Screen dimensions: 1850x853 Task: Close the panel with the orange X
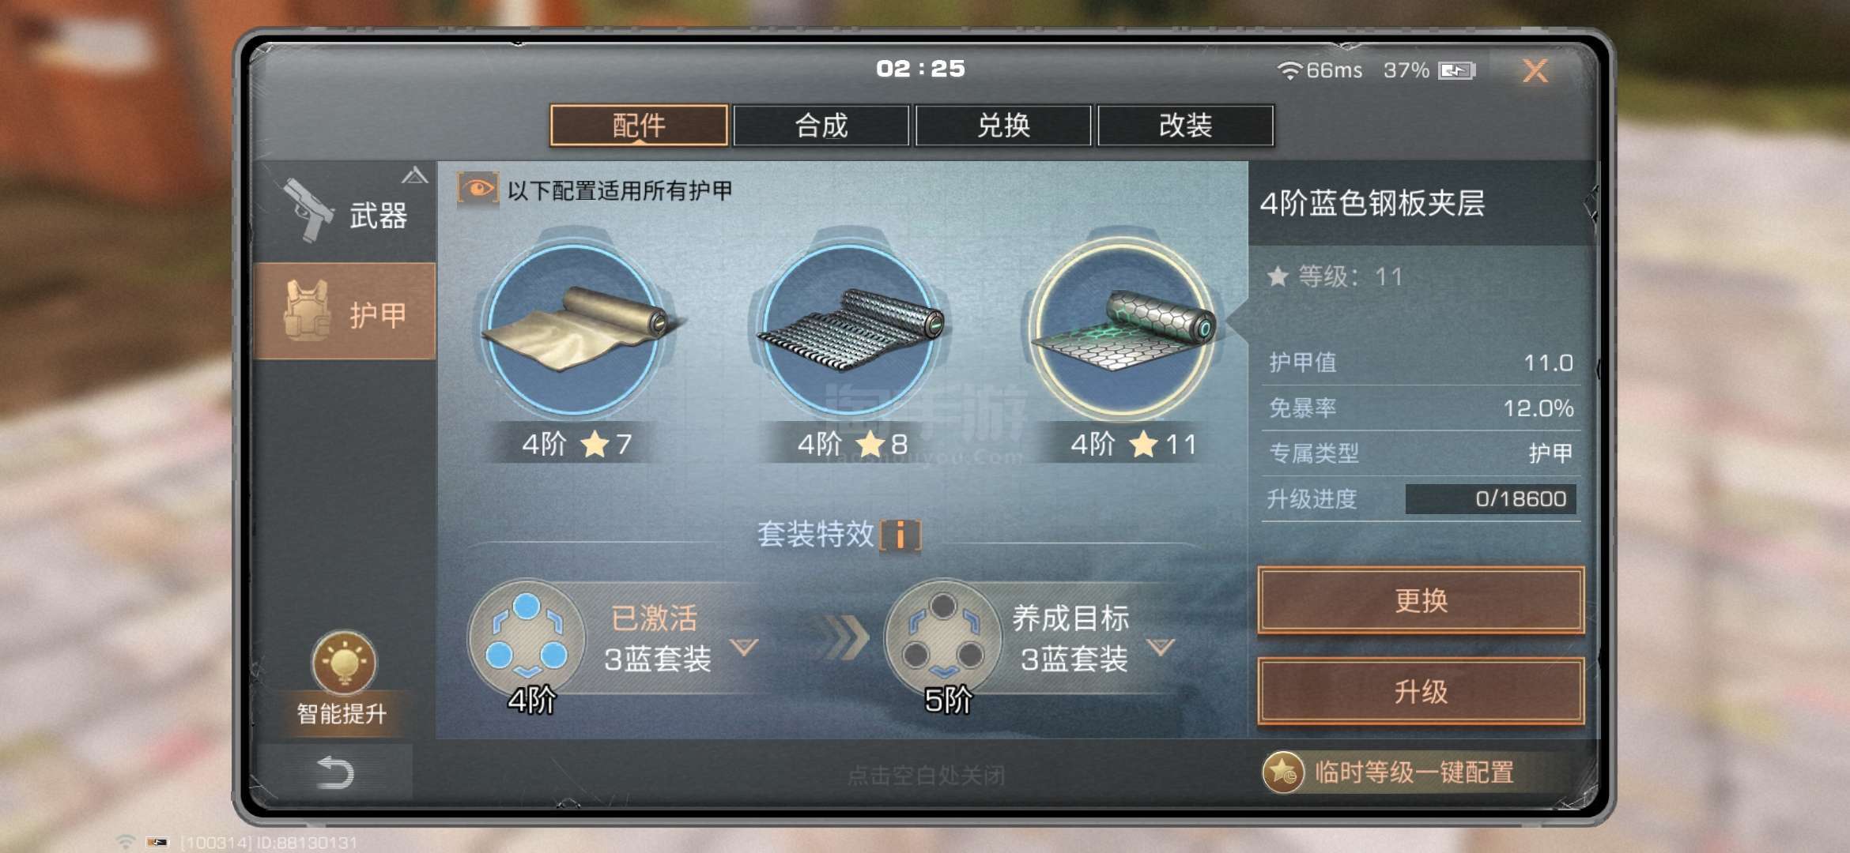tap(1535, 71)
